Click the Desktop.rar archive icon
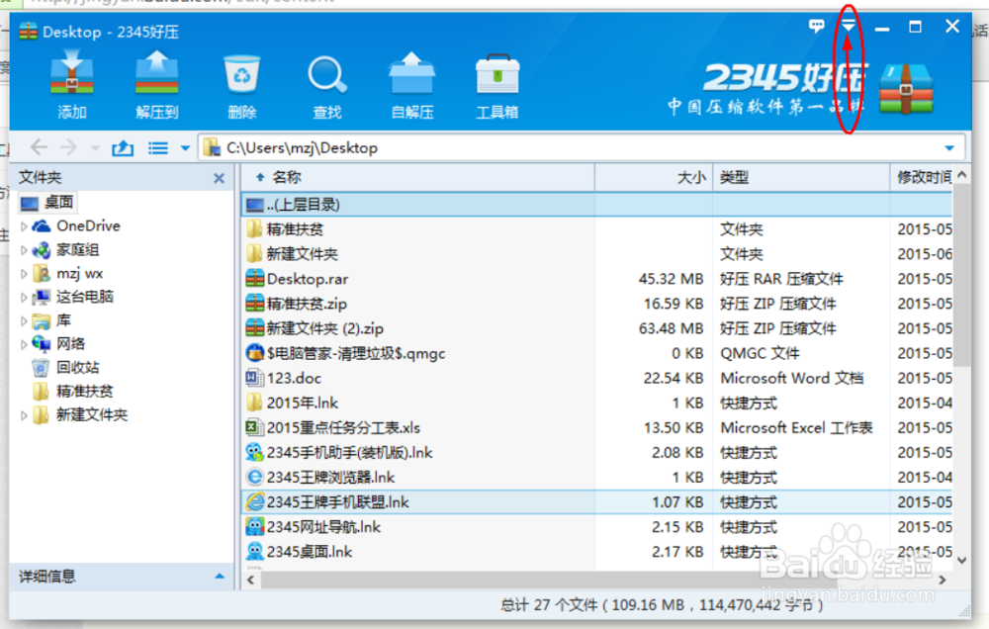This screenshot has height=629, width=989. (255, 278)
